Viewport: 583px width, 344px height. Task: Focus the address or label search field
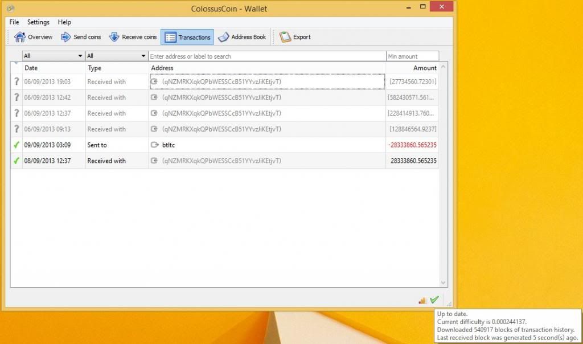point(268,56)
